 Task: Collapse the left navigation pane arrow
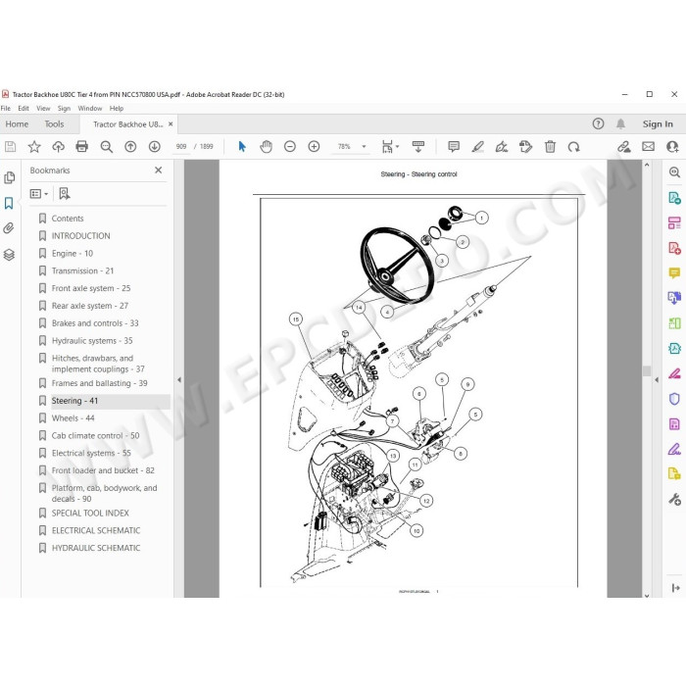179,380
